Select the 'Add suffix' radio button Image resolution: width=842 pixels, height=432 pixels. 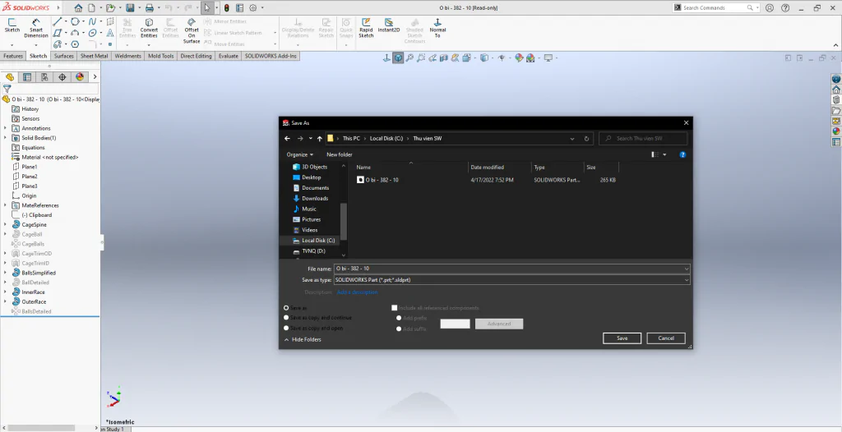[x=399, y=329]
